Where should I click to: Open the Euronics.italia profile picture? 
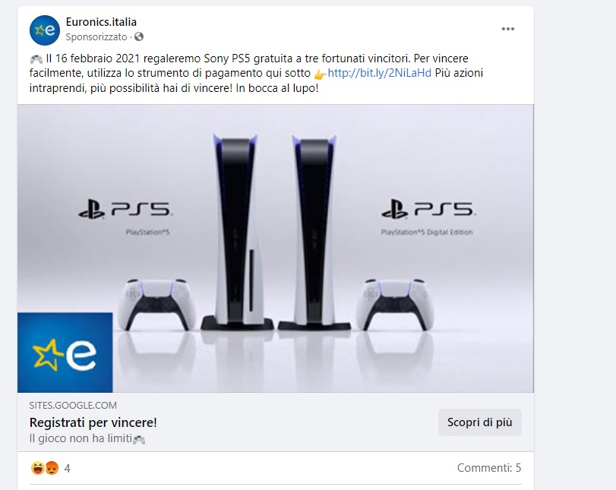pyautogui.click(x=44, y=30)
